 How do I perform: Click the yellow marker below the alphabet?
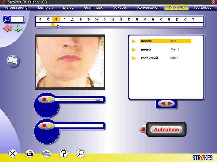[x=53, y=25]
